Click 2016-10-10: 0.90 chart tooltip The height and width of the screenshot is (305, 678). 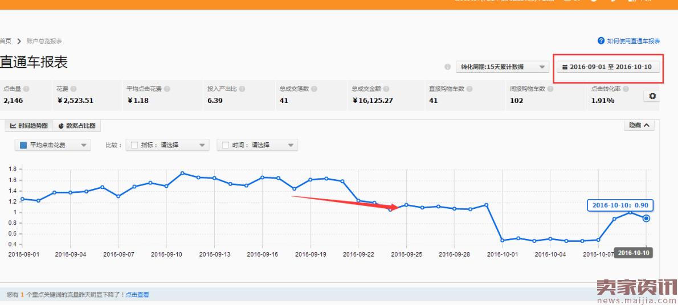(x=620, y=205)
